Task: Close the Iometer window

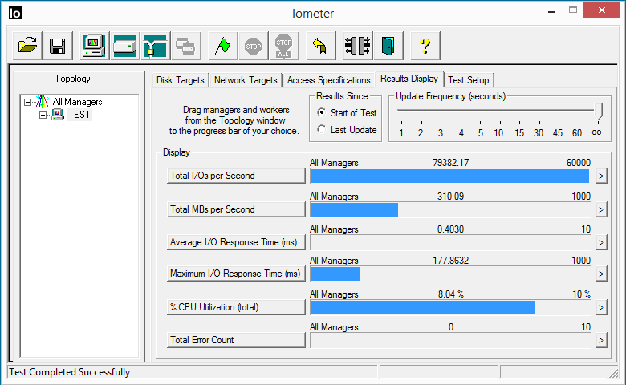Action: pos(601,10)
